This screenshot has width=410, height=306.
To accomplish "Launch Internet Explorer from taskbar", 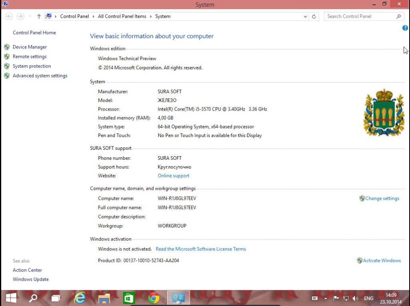I will [x=80, y=298].
